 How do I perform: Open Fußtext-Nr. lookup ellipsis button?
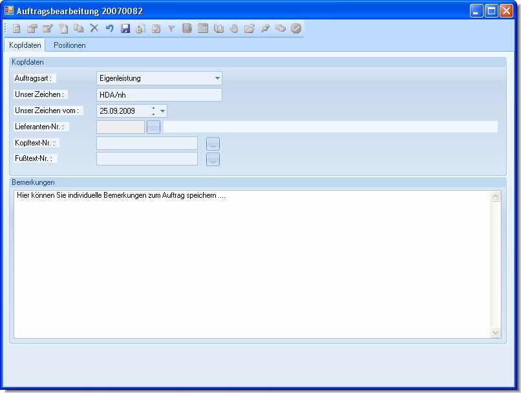tap(213, 160)
